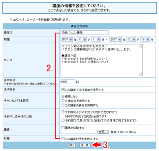The width and height of the screenshot is (159, 151).
Task: Open the end day 16 dropdown
Action: click(x=145, y=39)
